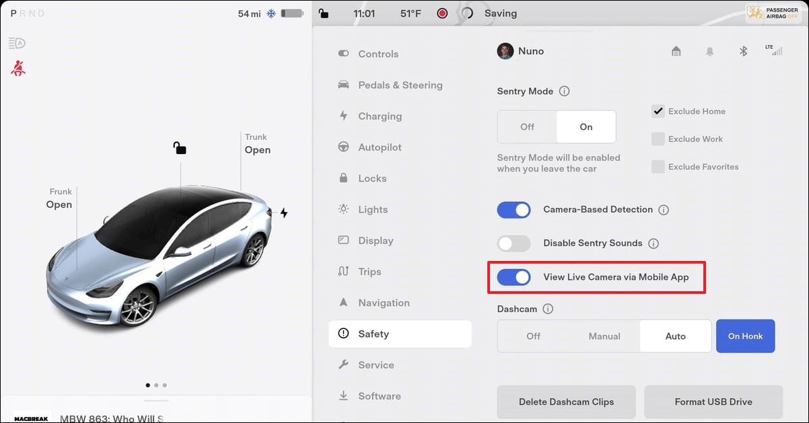Tap the Bluetooth icon
Viewport: 809px width, 423px height.
(x=743, y=51)
